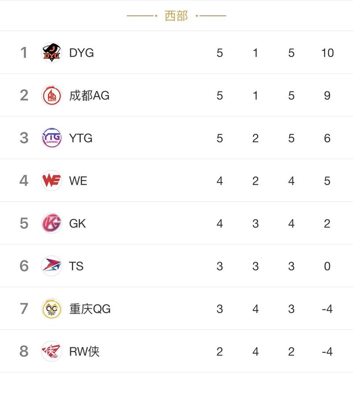Select the 西部 division header
The width and height of the screenshot is (353, 410).
(x=176, y=16)
